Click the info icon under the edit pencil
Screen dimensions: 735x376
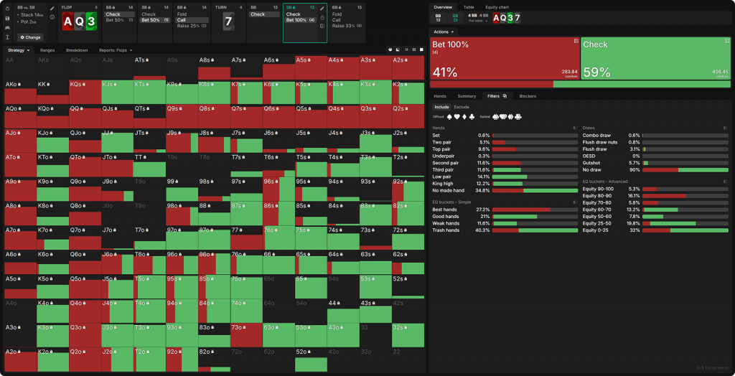click(x=52, y=17)
